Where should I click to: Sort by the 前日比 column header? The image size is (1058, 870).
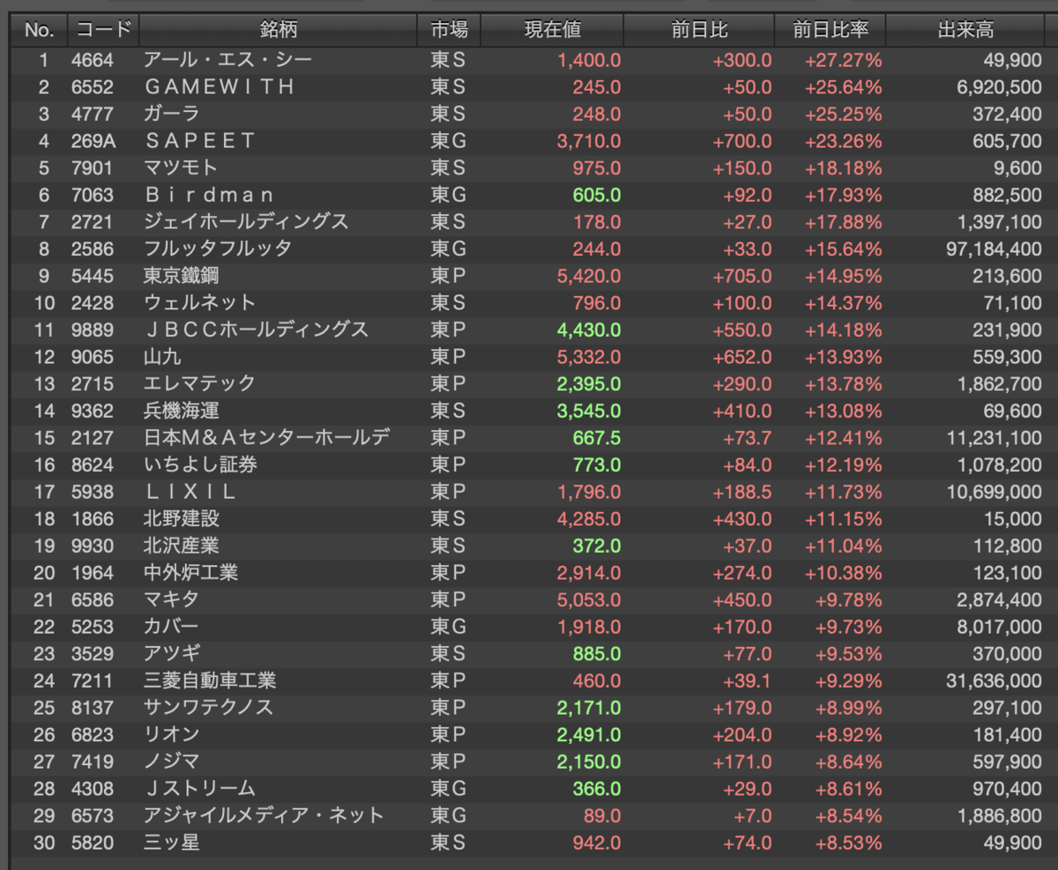[700, 30]
